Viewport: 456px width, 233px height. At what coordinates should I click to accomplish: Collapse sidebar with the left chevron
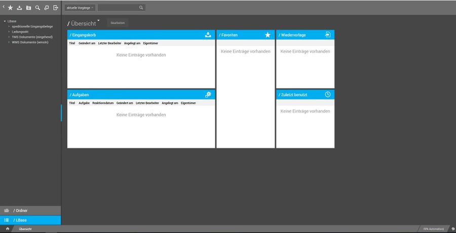tap(4, 6)
